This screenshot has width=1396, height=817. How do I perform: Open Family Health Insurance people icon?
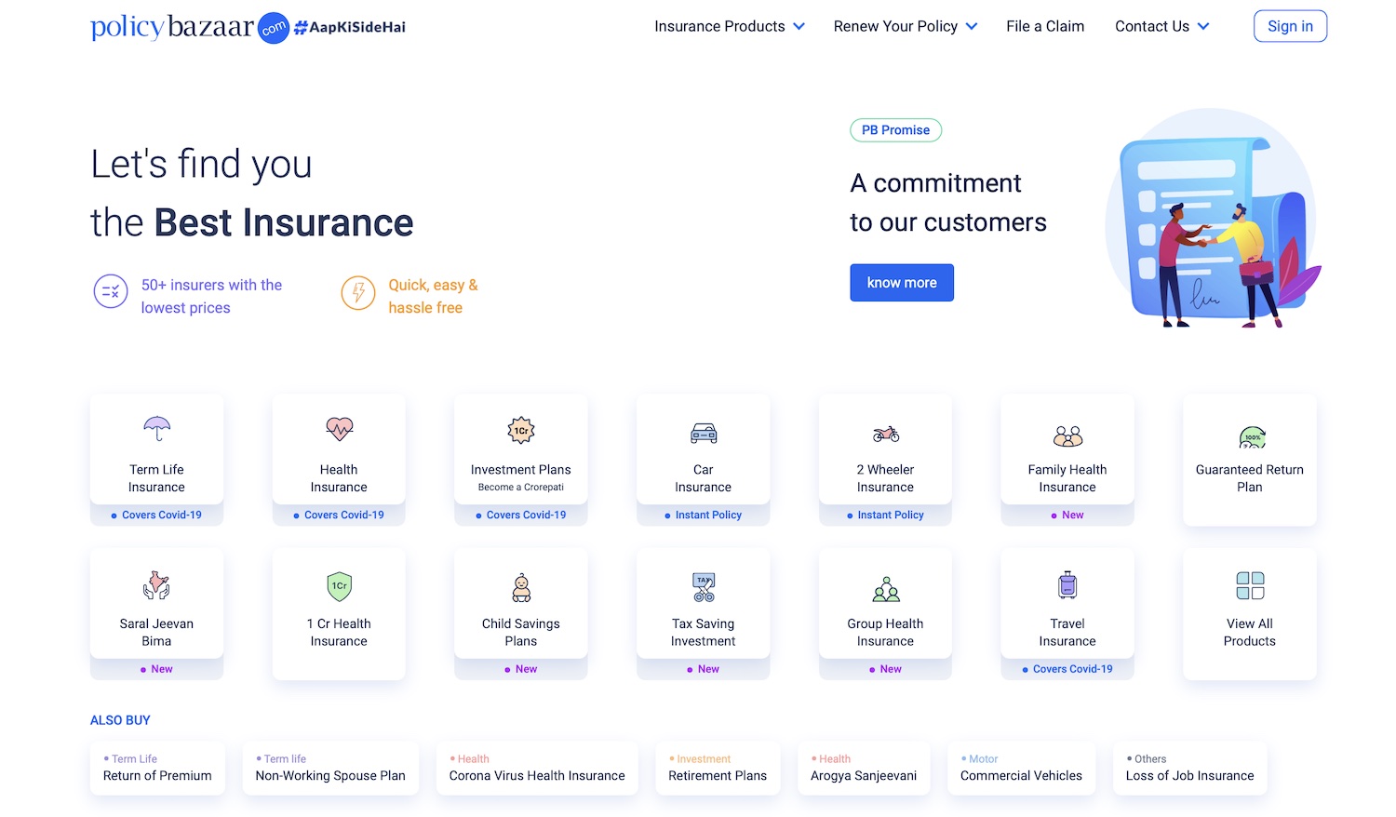point(1067,435)
